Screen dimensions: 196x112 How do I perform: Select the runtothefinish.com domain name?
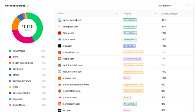pyautogui.click(x=73, y=65)
